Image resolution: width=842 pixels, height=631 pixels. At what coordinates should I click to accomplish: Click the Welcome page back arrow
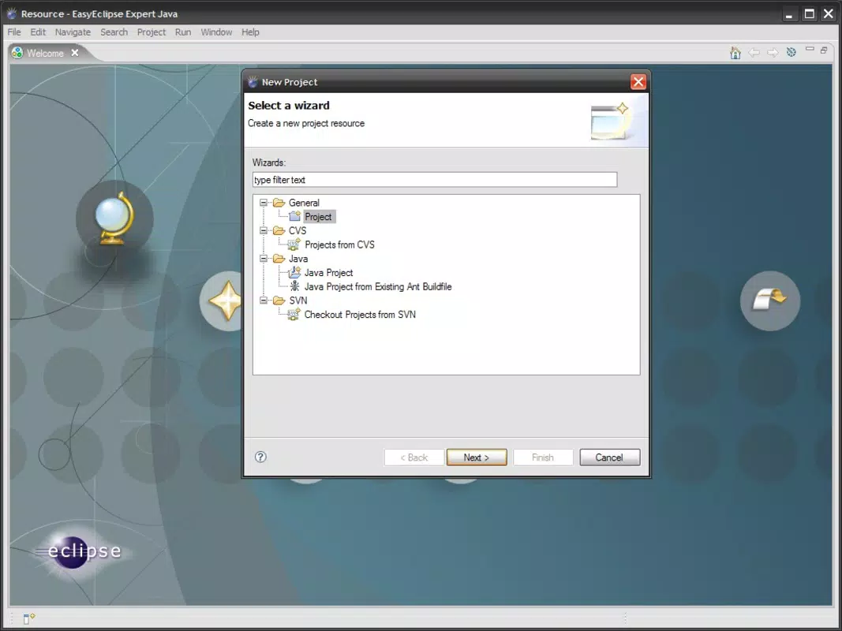pyautogui.click(x=754, y=53)
